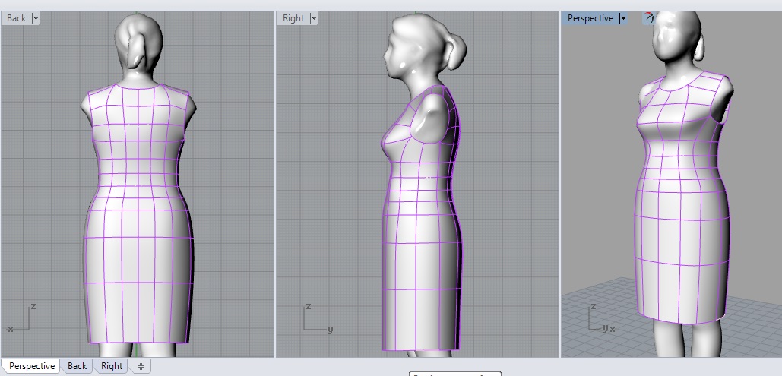Switch to the Back tab at bottom

coord(77,366)
